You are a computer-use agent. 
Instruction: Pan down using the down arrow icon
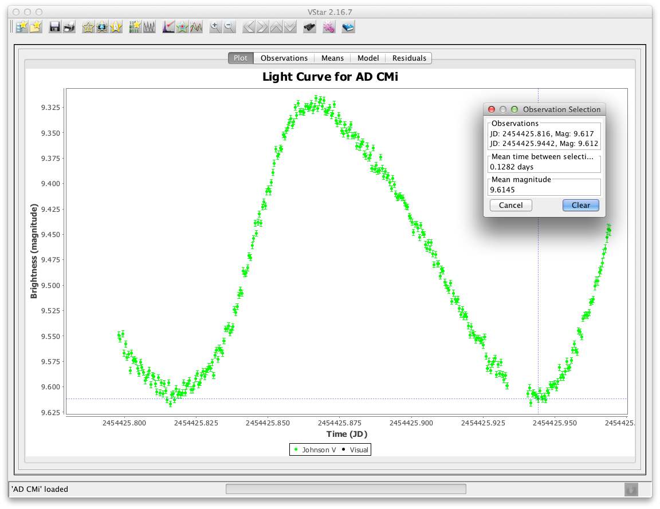290,27
